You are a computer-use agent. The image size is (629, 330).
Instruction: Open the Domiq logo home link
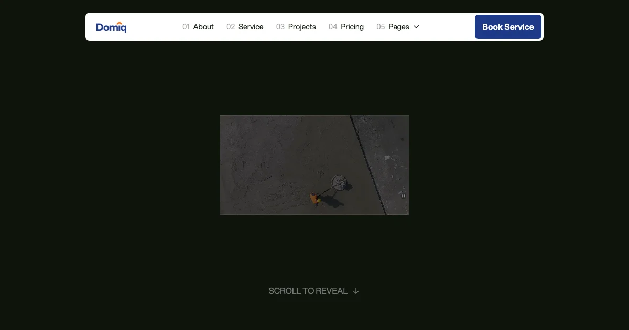click(111, 27)
